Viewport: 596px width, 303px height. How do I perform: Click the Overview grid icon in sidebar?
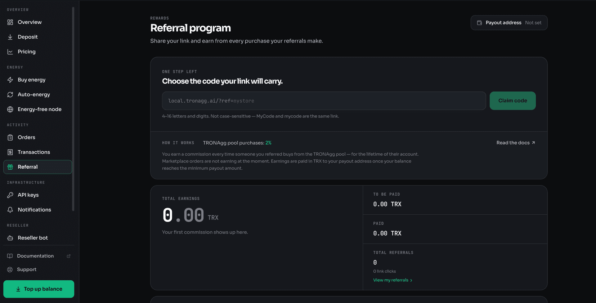point(10,22)
